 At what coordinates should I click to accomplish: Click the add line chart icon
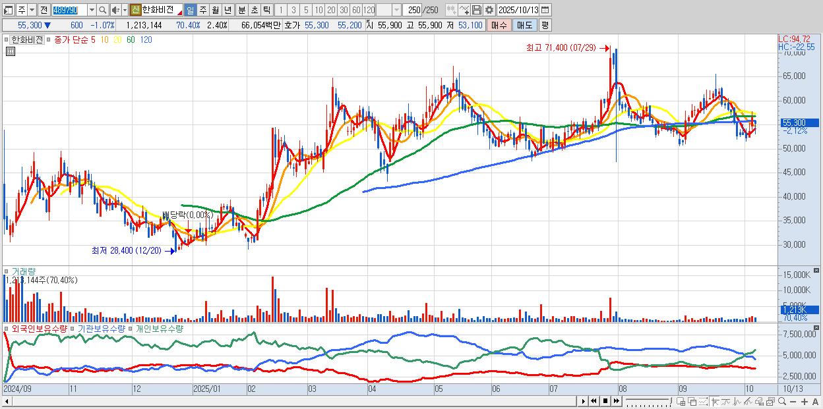pos(464,10)
